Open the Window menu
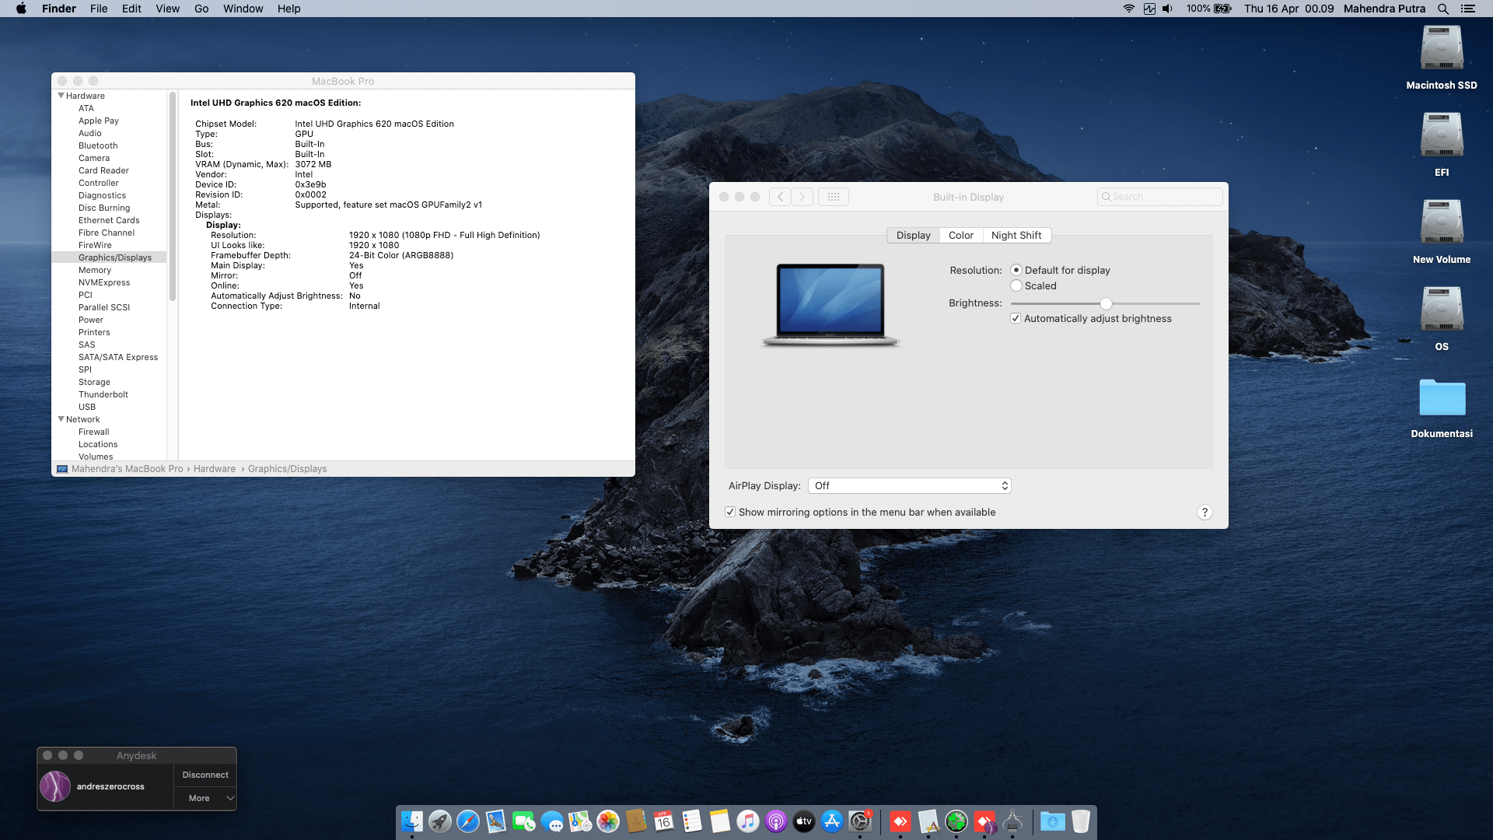 click(243, 9)
